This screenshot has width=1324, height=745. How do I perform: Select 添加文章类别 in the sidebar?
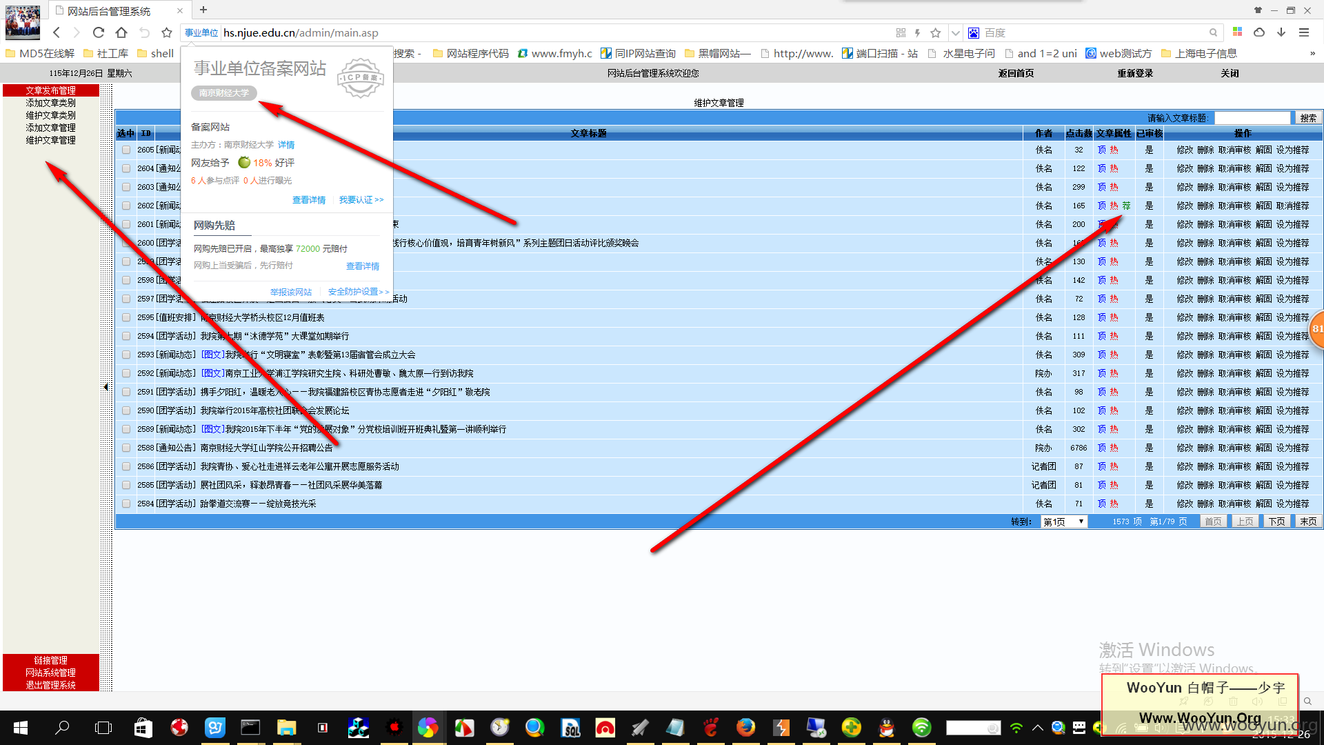tap(51, 103)
